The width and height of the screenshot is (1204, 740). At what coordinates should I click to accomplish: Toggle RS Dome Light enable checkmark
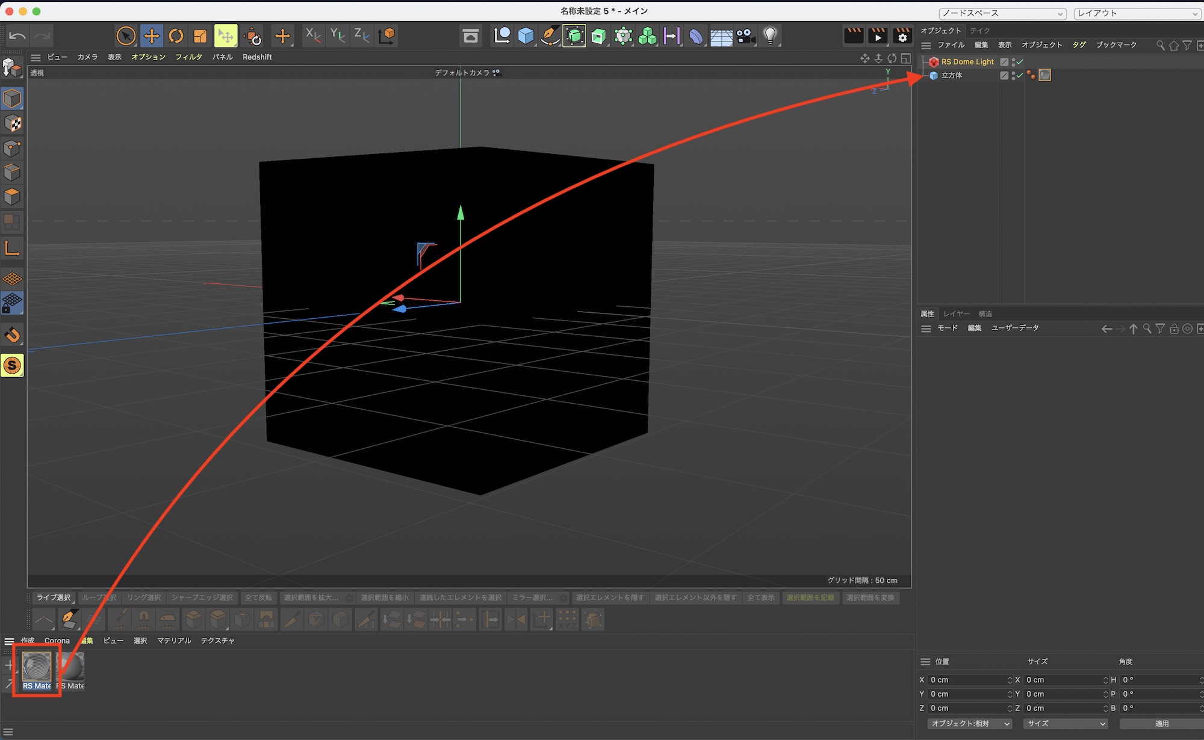click(1020, 62)
